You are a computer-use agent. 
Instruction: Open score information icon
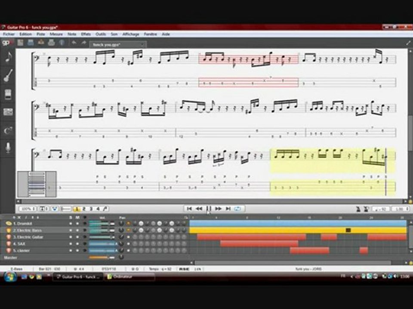pyautogui.click(x=62, y=42)
